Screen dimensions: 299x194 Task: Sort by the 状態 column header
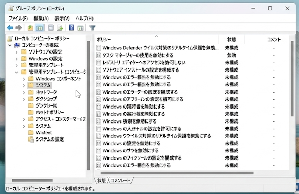coord(232,39)
